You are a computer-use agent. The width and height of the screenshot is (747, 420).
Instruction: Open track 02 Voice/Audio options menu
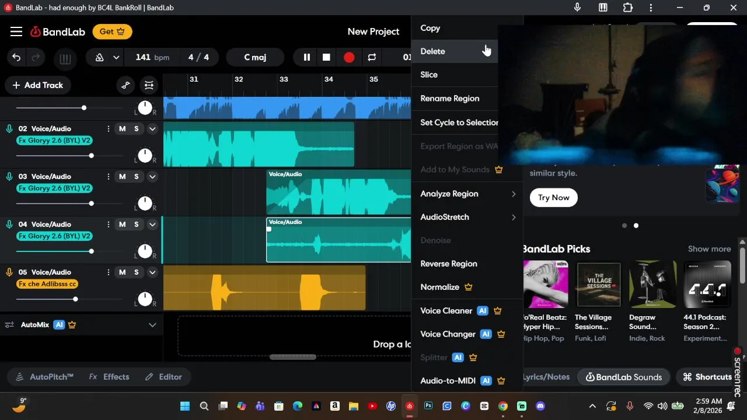click(108, 129)
